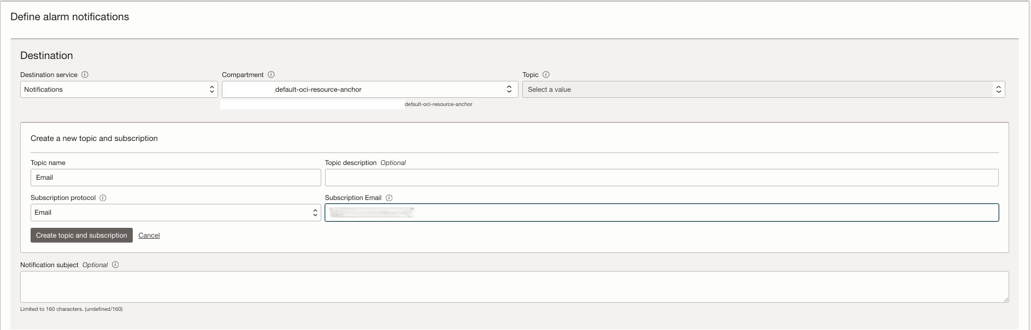Screen dimensions: 1031x330
Task: Open Destination service Notifications dropdown
Action: point(119,90)
